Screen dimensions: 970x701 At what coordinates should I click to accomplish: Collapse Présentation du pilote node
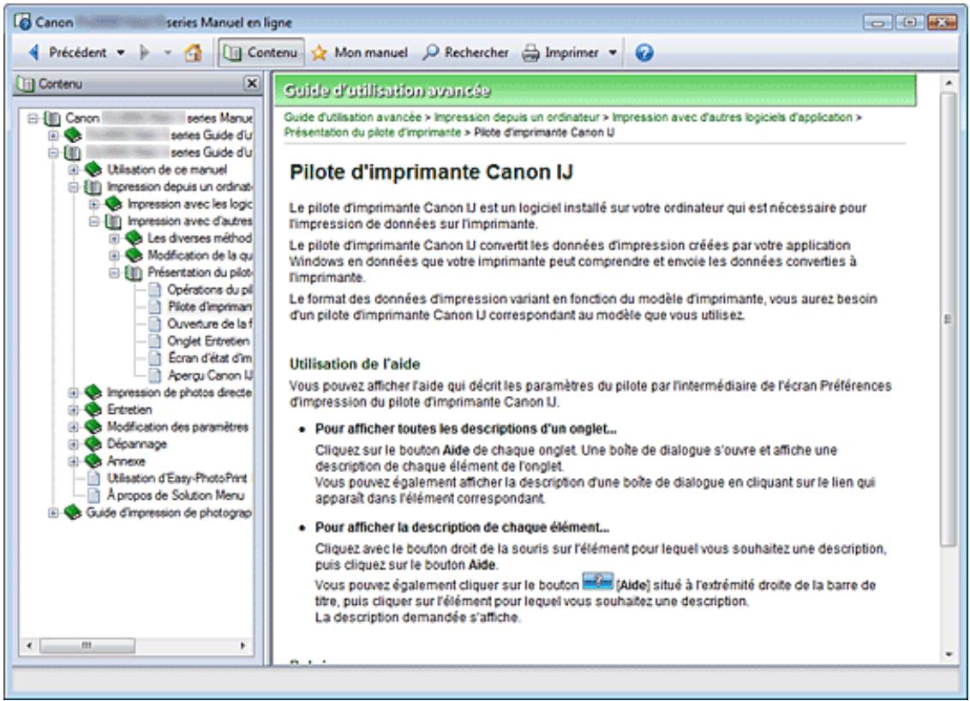click(115, 273)
